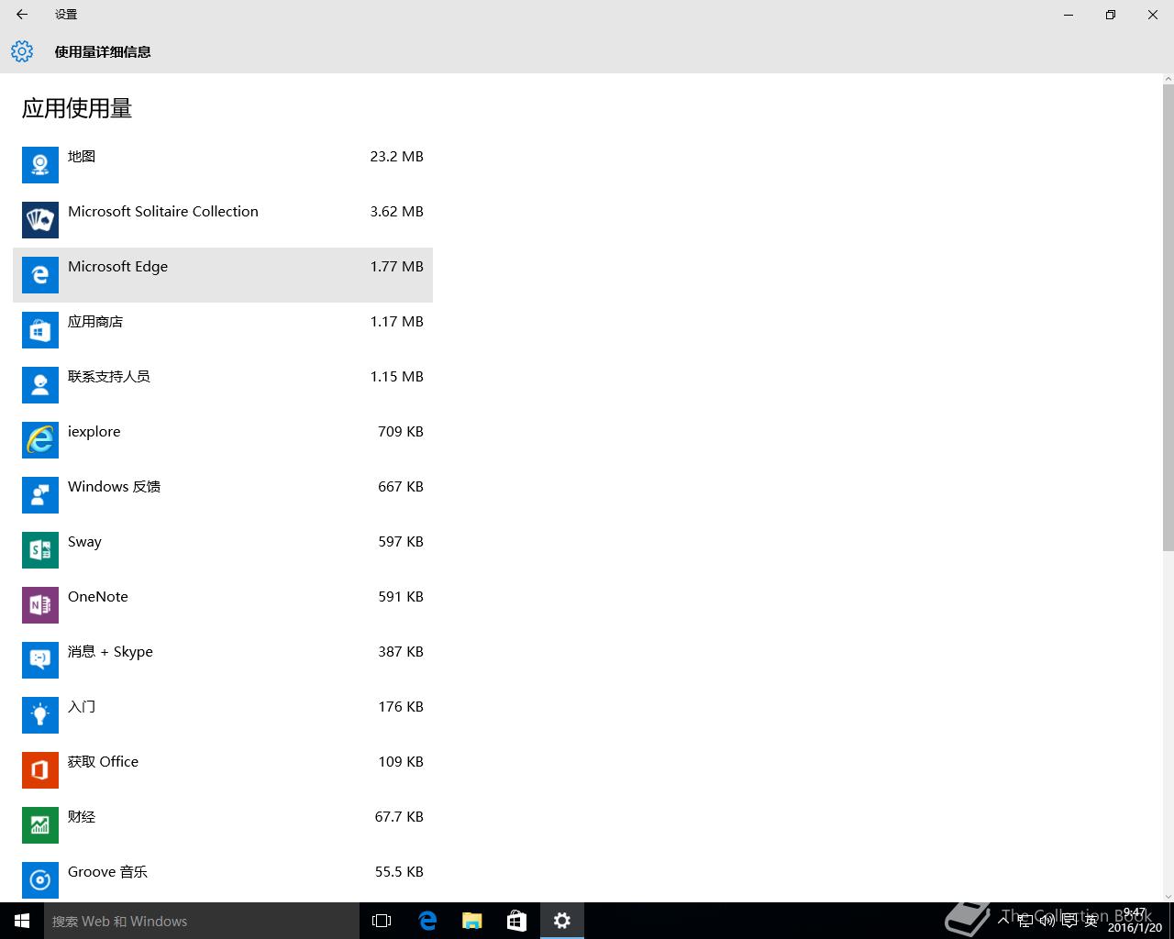Go back using the arrow button
This screenshot has width=1174, height=939.
tap(22, 15)
